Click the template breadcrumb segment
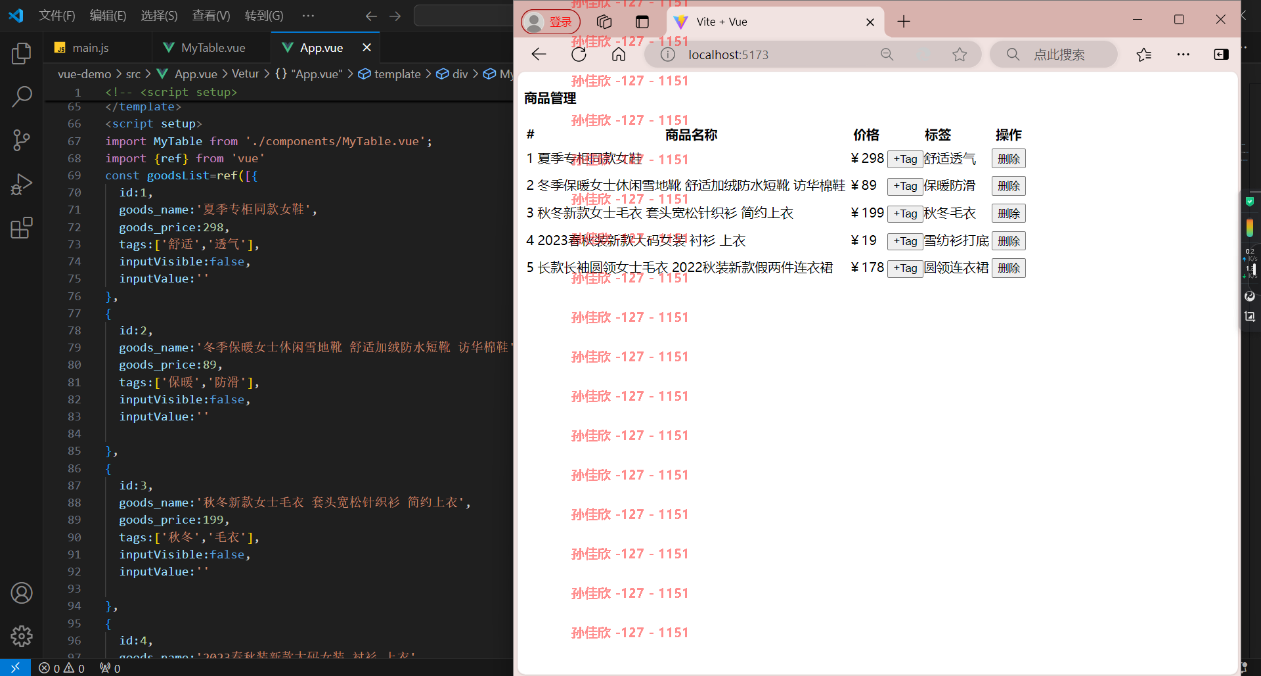The width and height of the screenshot is (1261, 676). (x=389, y=74)
